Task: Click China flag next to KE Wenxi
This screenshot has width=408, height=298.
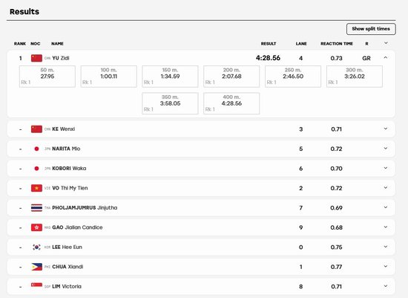Action: click(36, 129)
